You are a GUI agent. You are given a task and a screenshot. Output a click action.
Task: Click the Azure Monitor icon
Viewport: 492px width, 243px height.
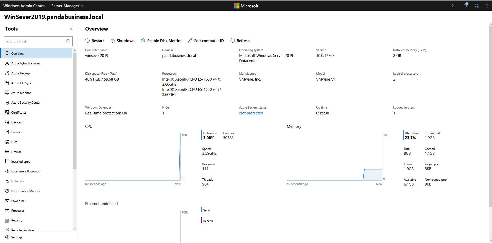coord(7,93)
